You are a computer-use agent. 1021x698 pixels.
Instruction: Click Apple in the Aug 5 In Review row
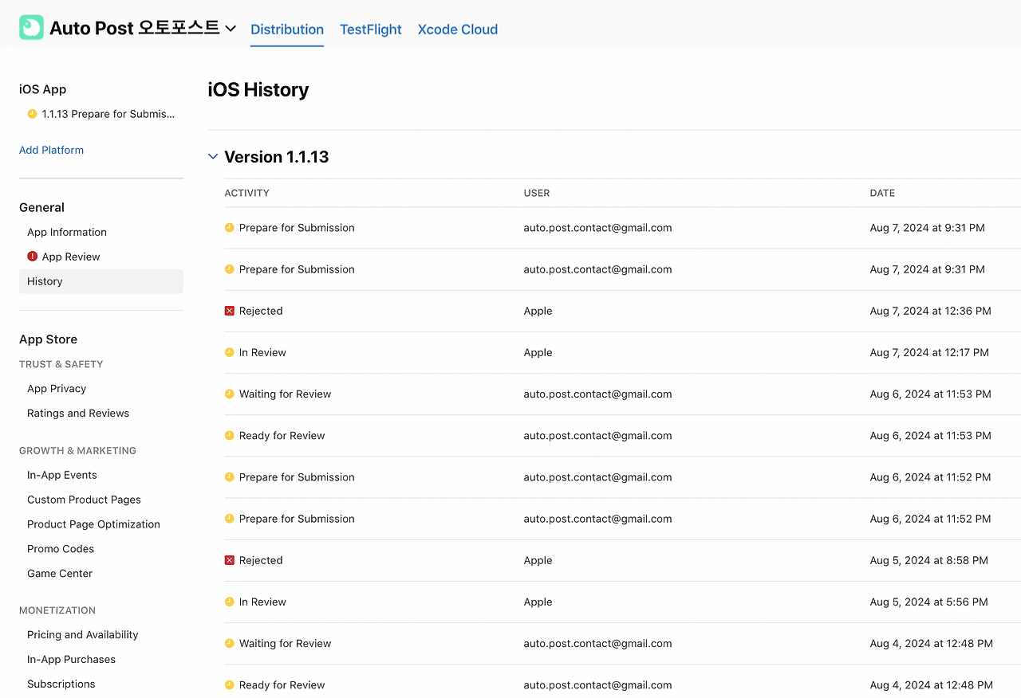tap(538, 602)
